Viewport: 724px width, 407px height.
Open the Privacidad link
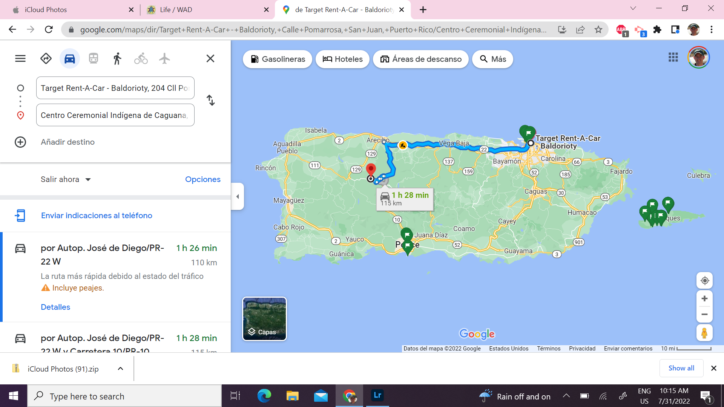[582, 349]
